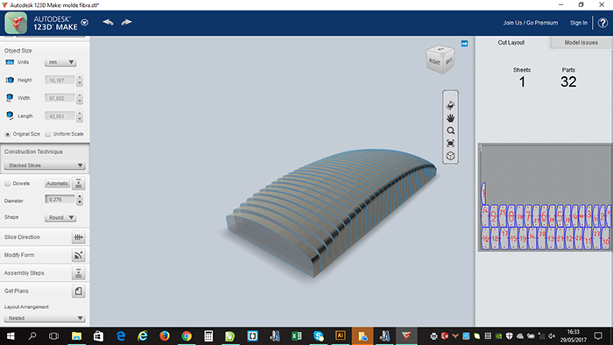This screenshot has width=613, height=345.
Task: Redo the action with the forward arrow
Action: [126, 22]
